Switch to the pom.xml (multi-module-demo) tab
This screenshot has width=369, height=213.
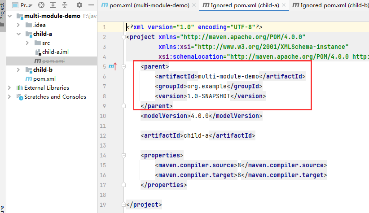point(147,5)
